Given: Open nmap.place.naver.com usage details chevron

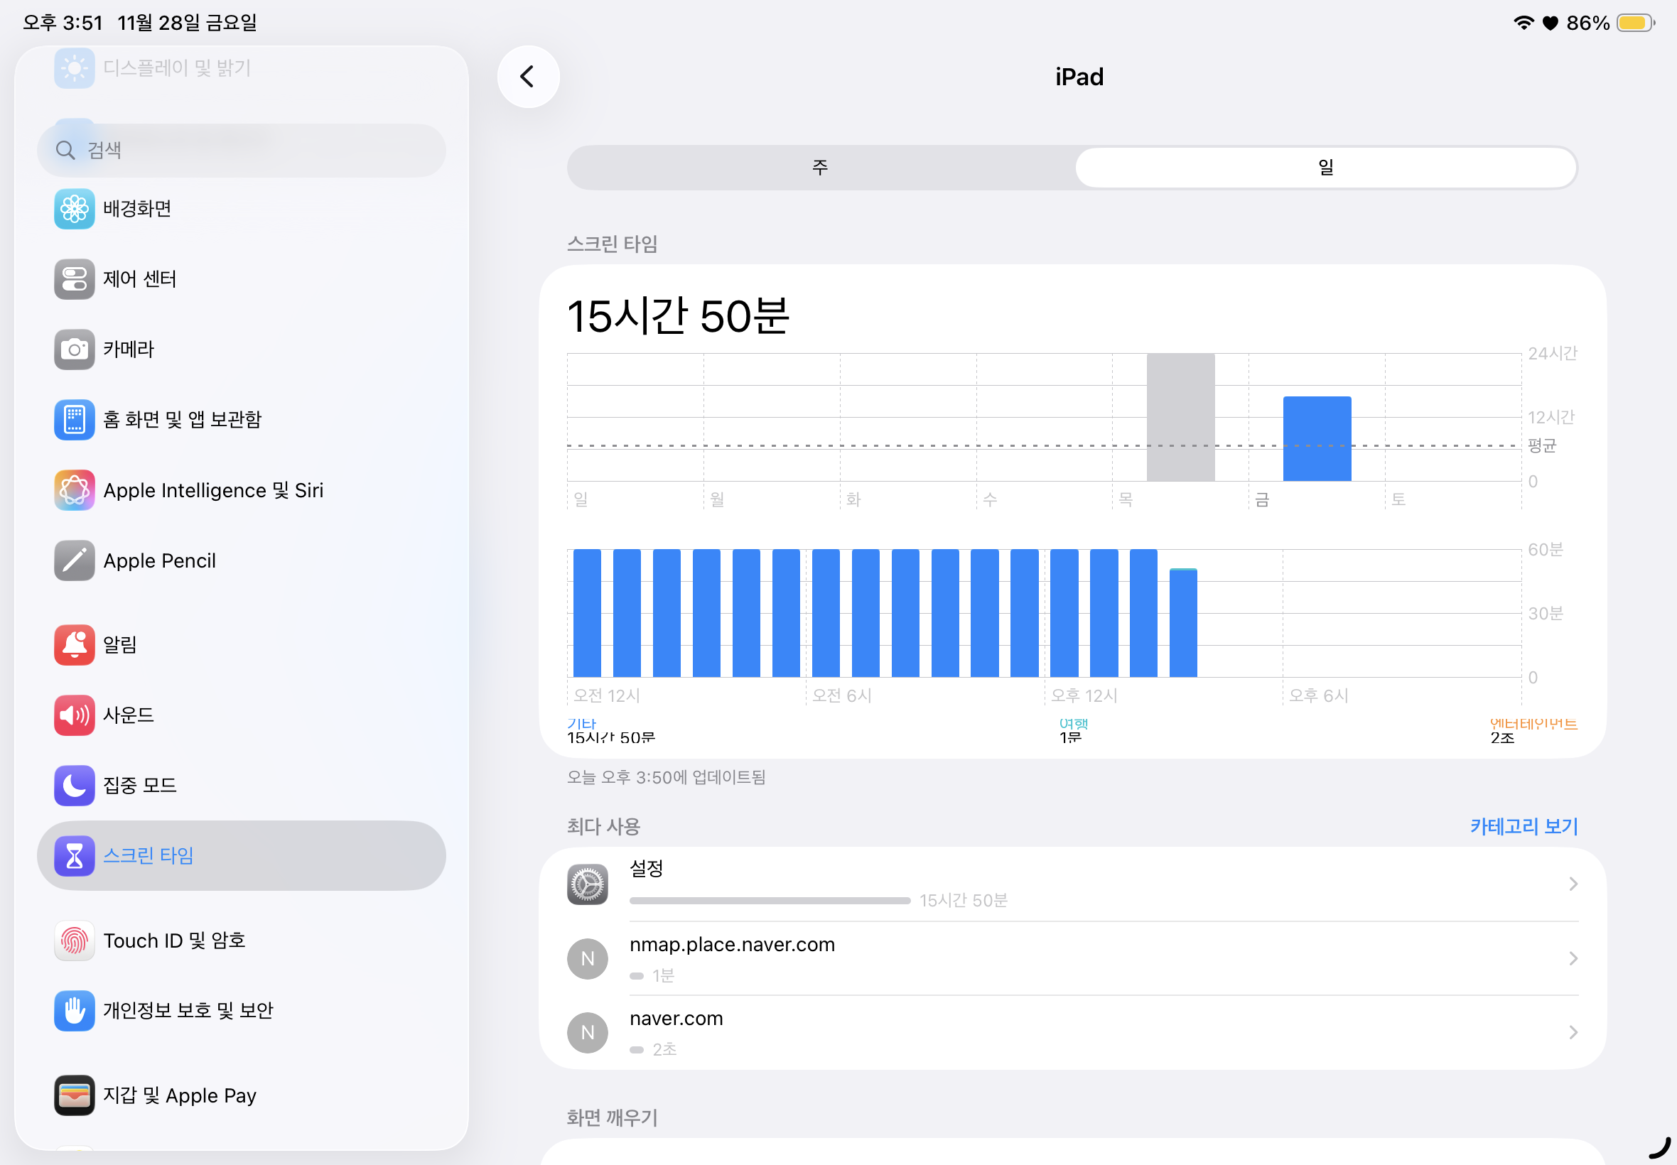Looking at the screenshot, I should pyautogui.click(x=1573, y=958).
